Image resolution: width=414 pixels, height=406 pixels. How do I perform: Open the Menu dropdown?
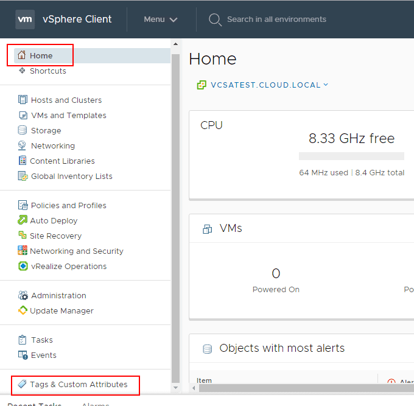[161, 19]
